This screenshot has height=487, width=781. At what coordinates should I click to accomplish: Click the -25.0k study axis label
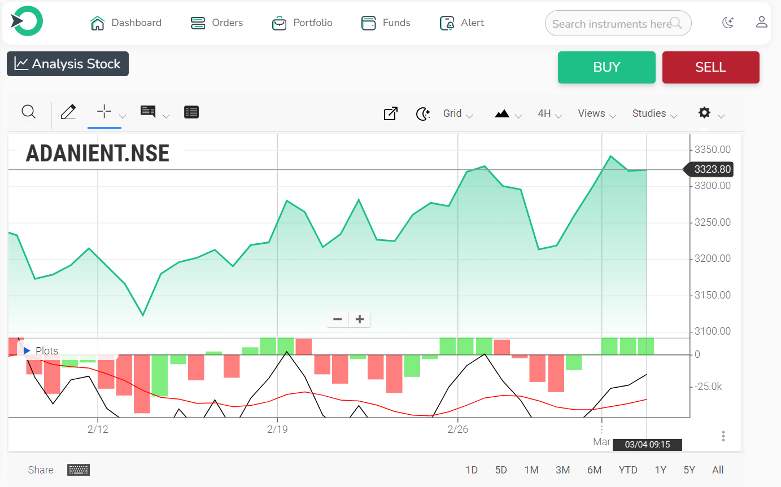pyautogui.click(x=708, y=387)
